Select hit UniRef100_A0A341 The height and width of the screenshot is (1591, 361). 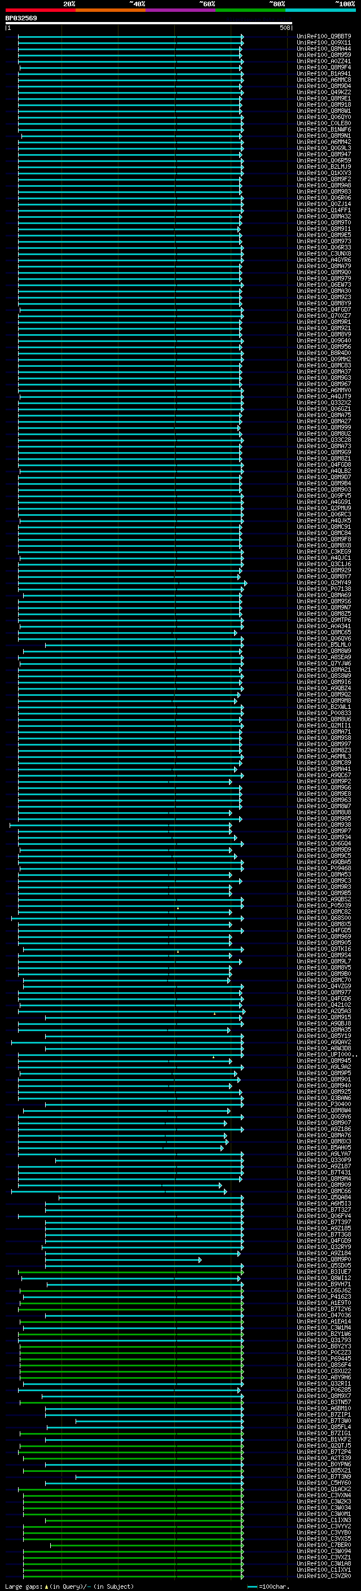click(x=324, y=626)
